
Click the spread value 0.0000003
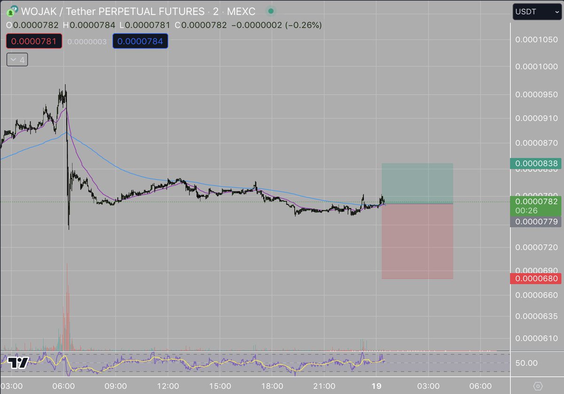point(87,42)
